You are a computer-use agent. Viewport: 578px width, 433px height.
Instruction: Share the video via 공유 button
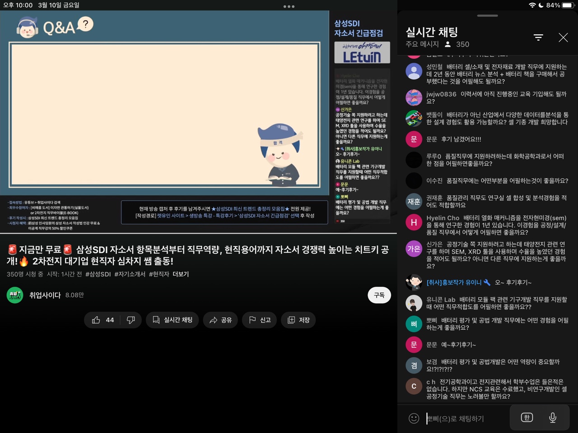click(x=220, y=320)
